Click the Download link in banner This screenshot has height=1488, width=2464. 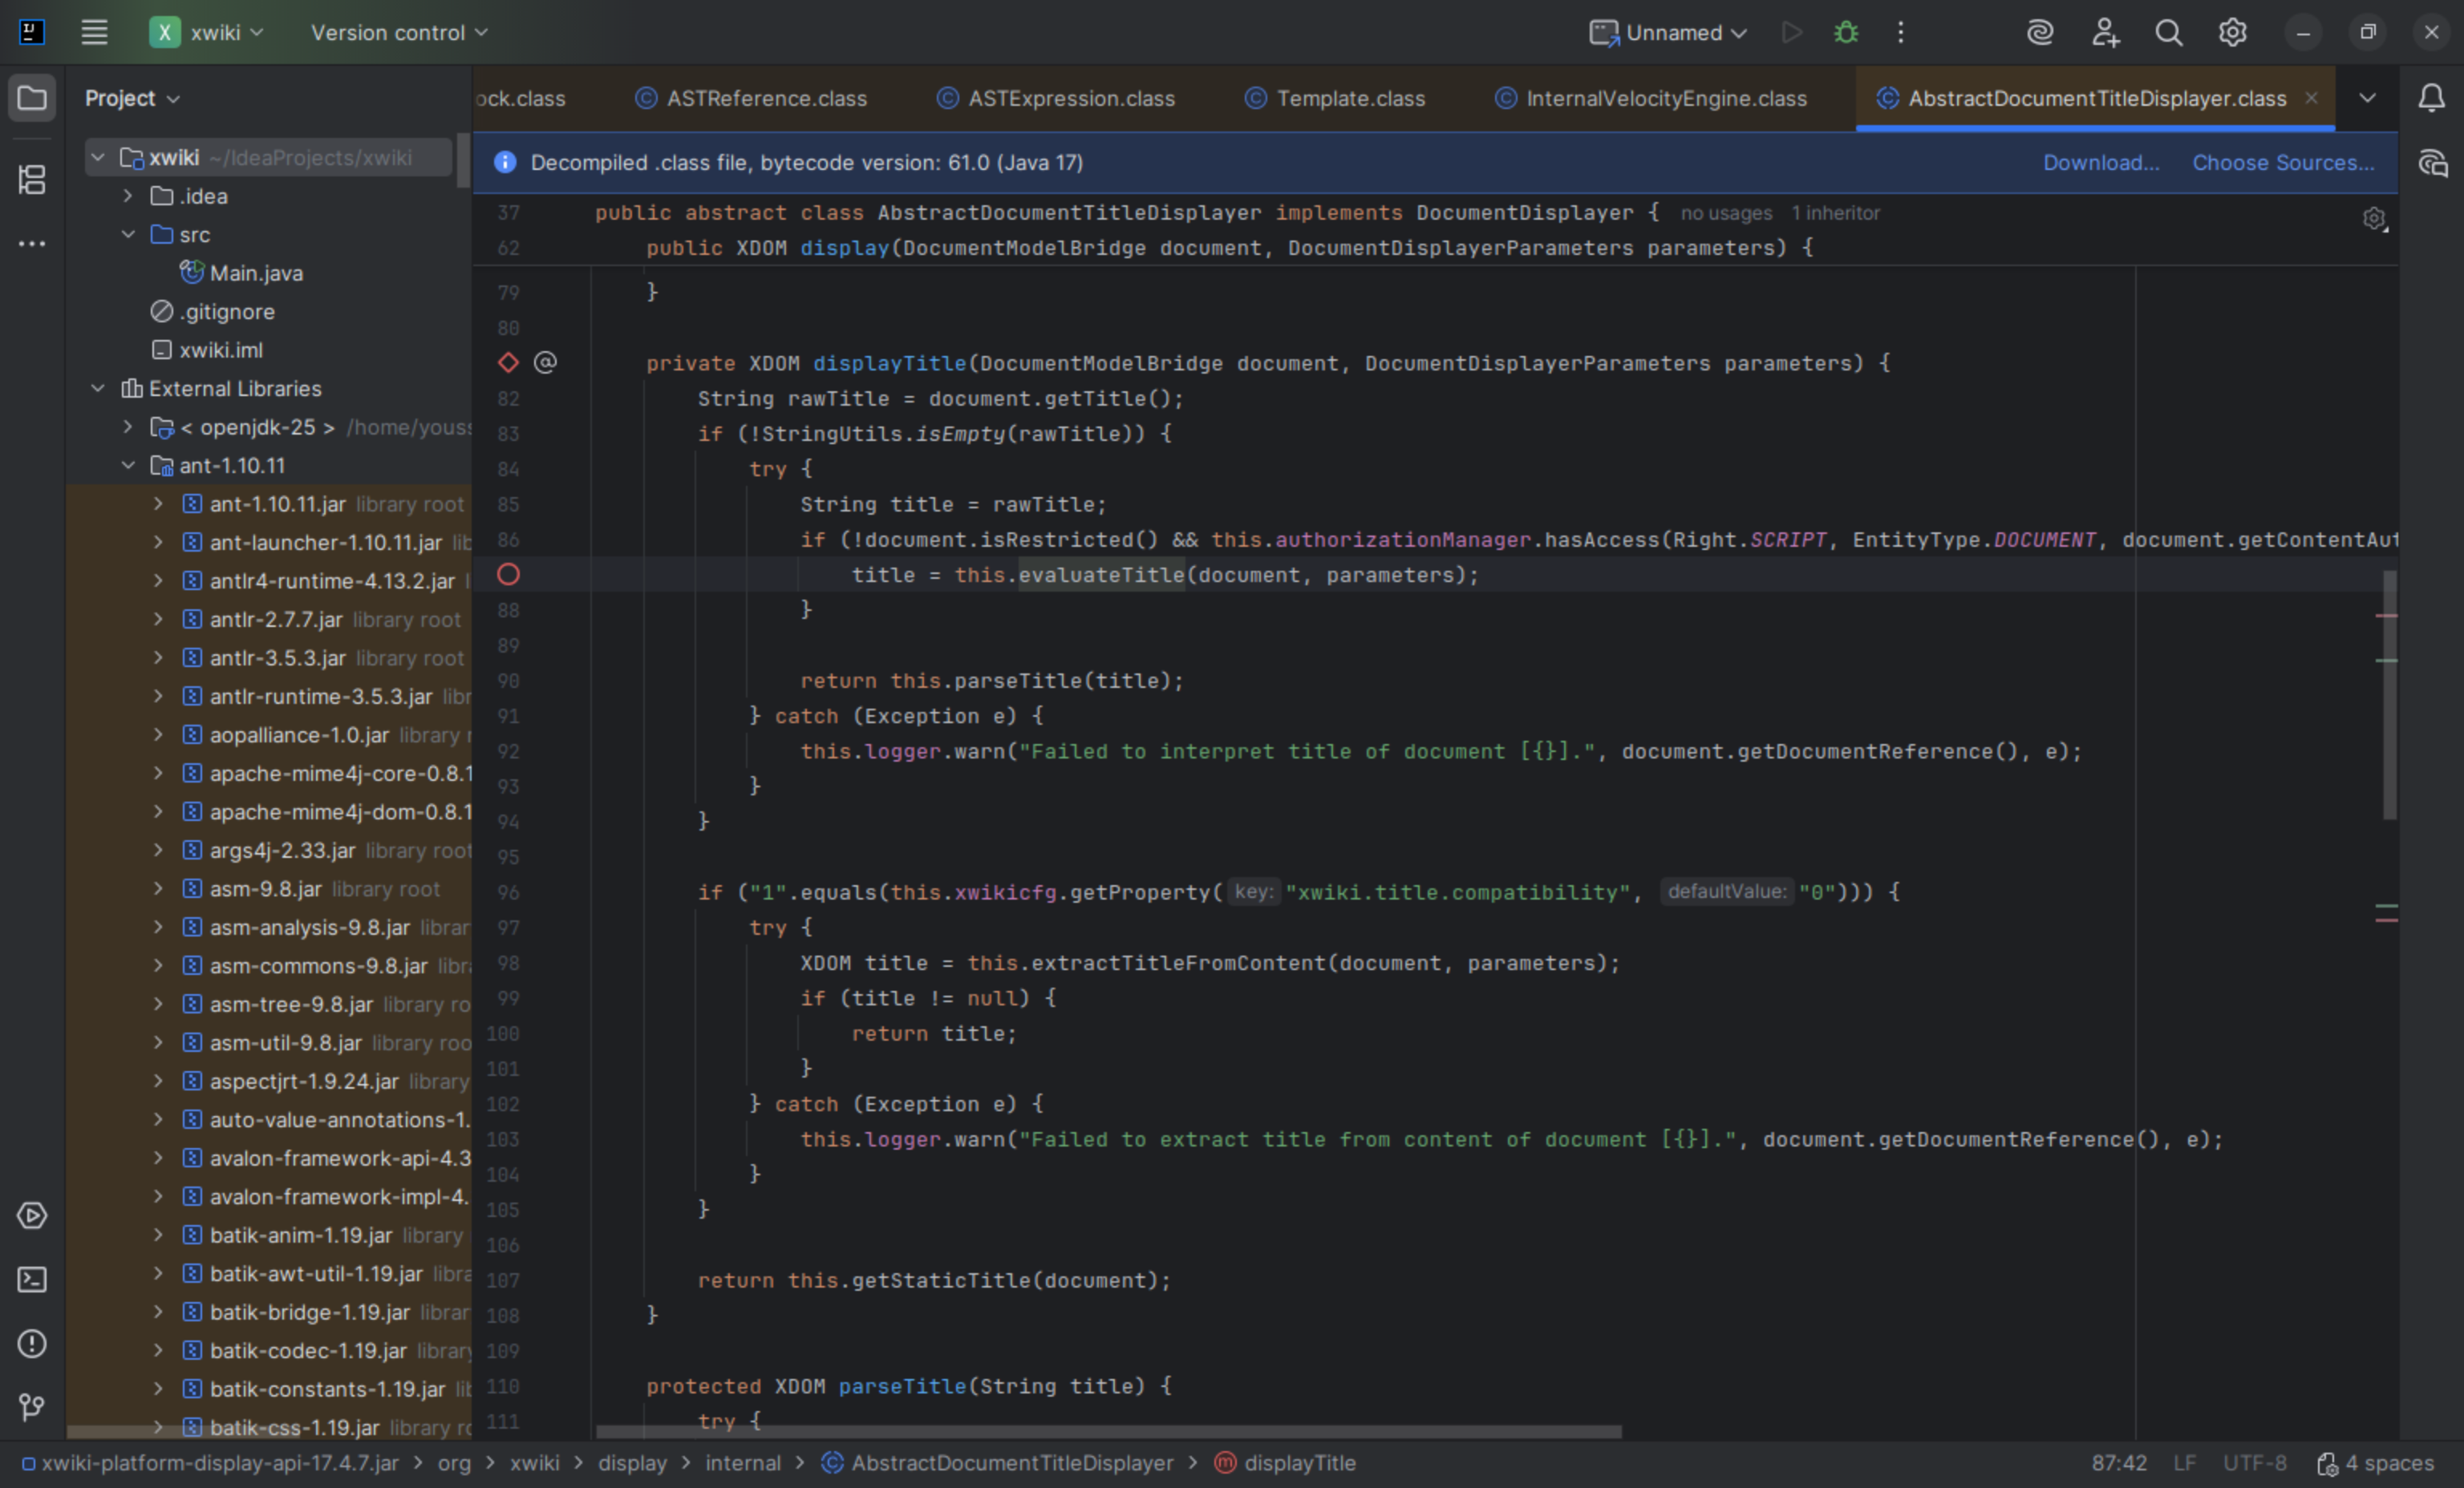(x=2100, y=163)
